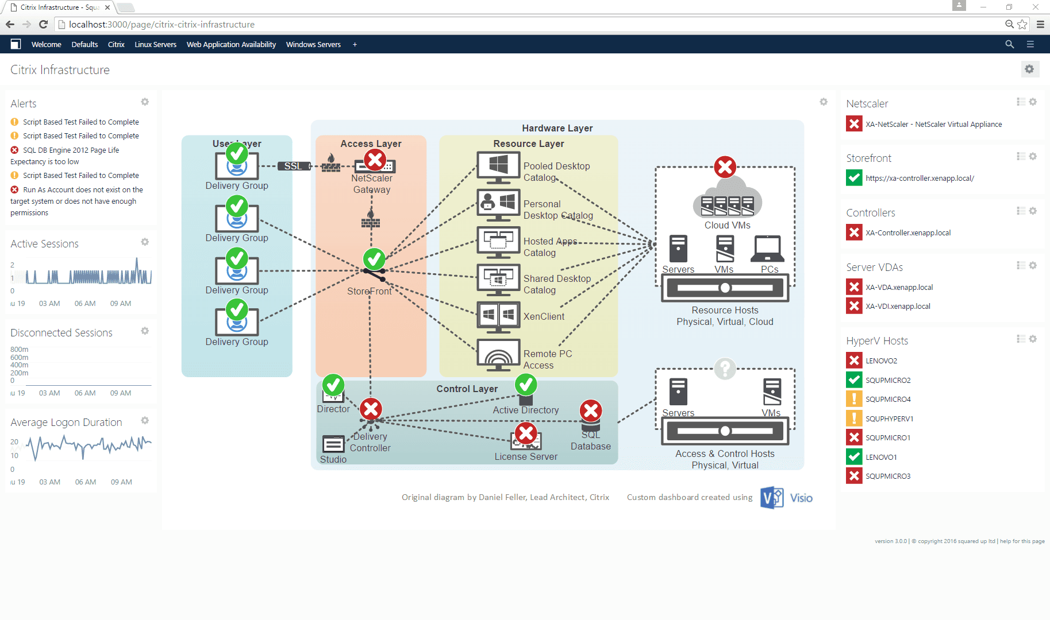
Task: Switch to the Defaults menu item
Action: click(84, 44)
